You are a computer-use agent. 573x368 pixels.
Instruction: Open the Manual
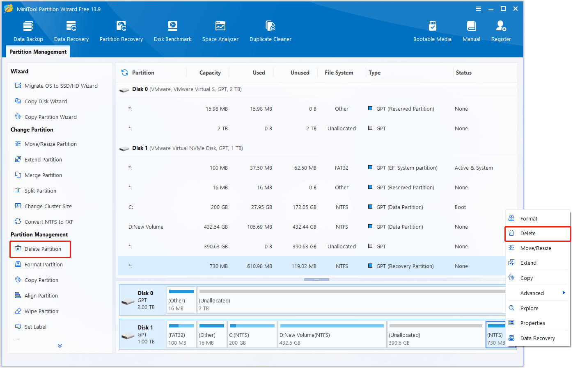471,31
